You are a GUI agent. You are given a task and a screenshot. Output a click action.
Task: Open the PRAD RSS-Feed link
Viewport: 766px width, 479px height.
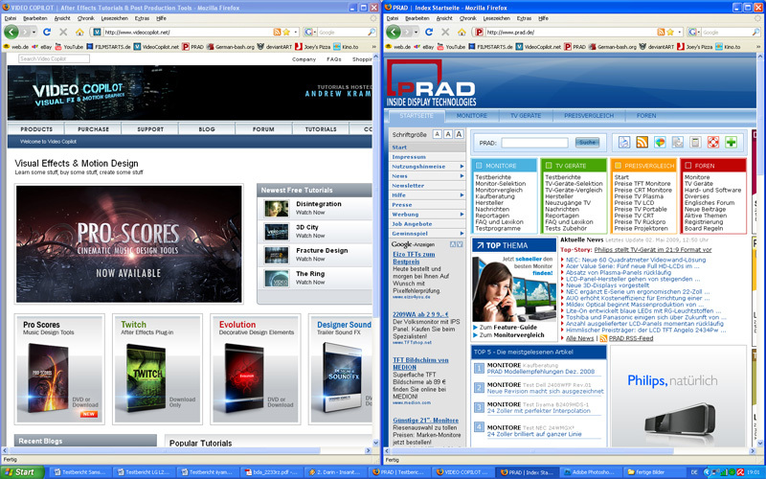631,338
